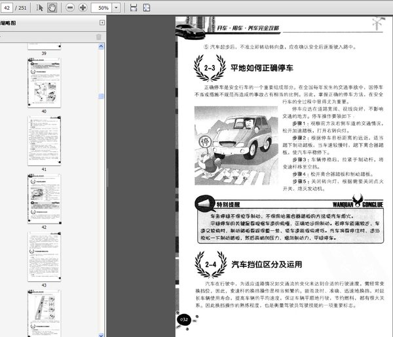Zoom in with the plus button

[83, 8]
